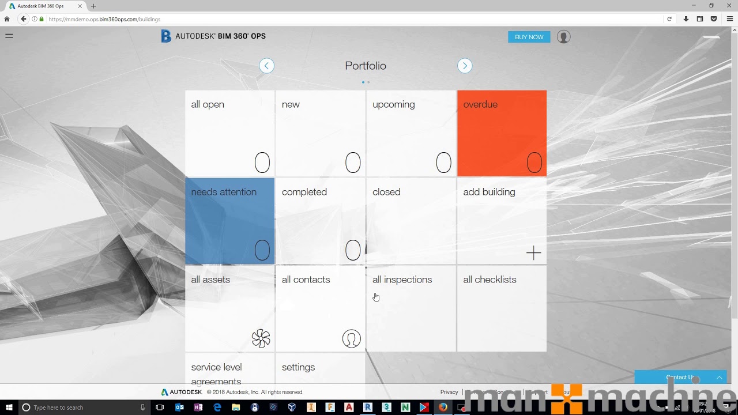Click the browser back button

24,19
